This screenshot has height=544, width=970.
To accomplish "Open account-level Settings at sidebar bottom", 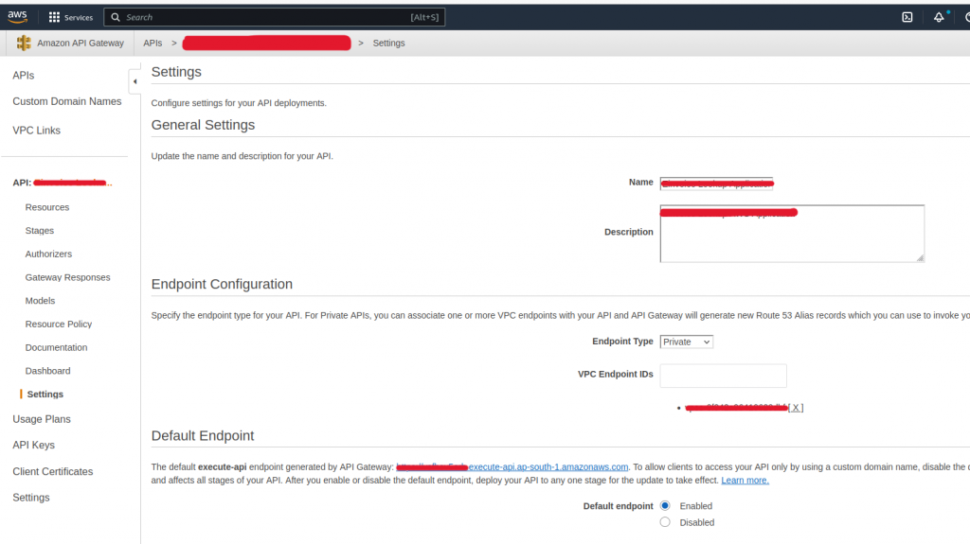I will coord(31,498).
